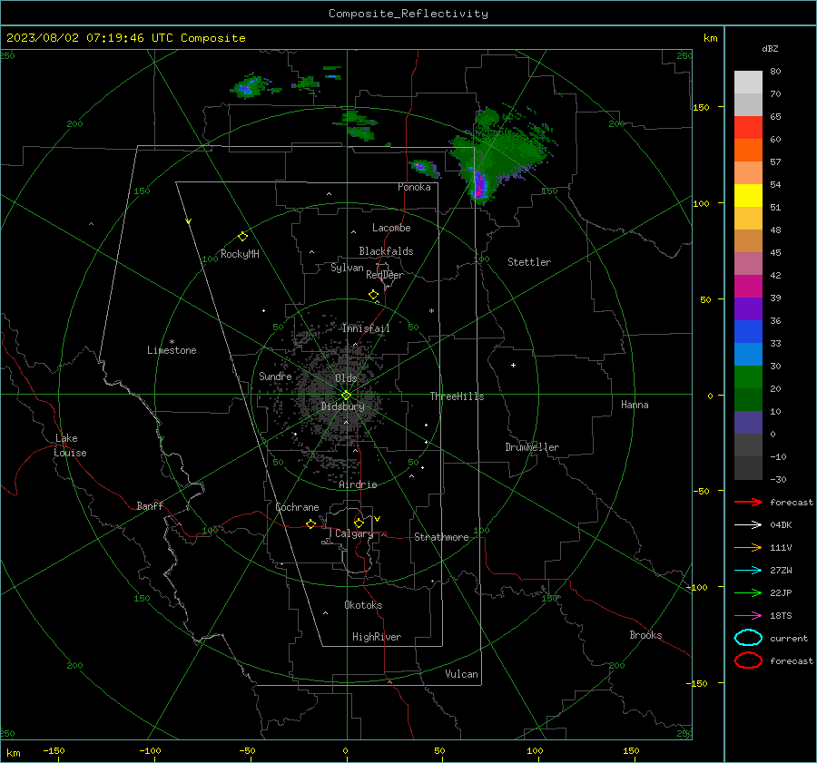Click the Olds town label
Screen dimensions: 817x763
346,378
